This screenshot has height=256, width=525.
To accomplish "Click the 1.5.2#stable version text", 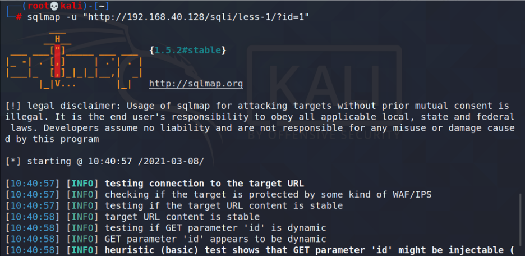I will (x=188, y=51).
